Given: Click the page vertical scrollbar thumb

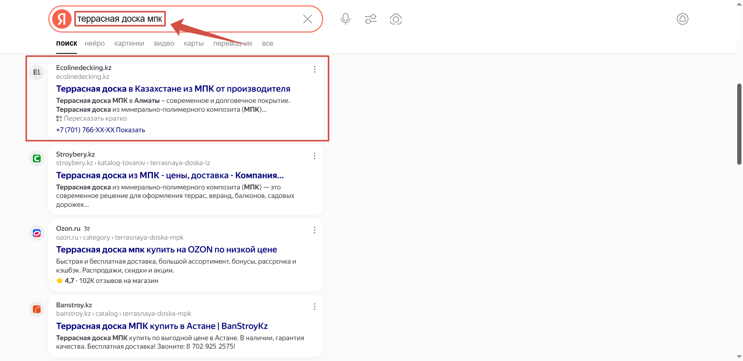Looking at the screenshot, I should [739, 124].
